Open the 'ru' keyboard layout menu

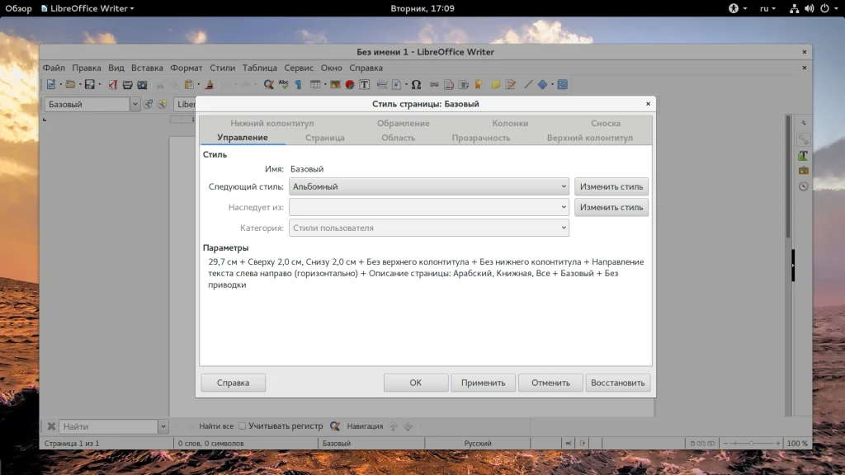click(769, 8)
